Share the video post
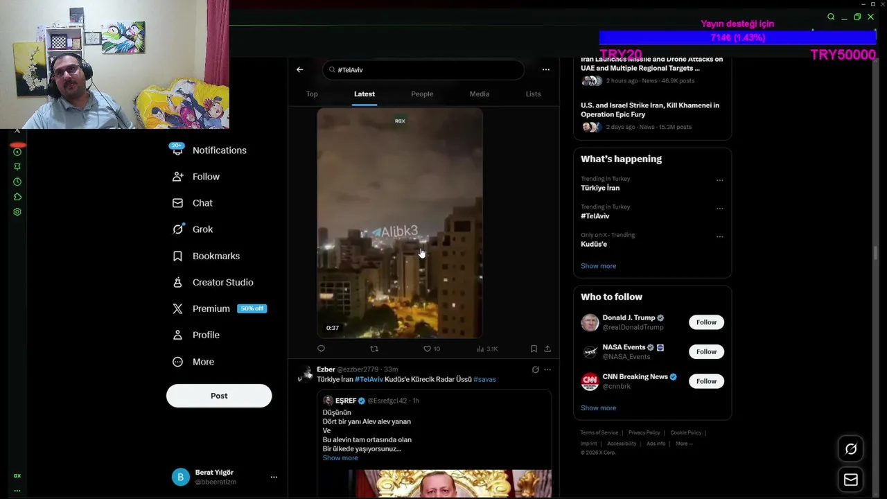887x499 pixels. (547, 349)
